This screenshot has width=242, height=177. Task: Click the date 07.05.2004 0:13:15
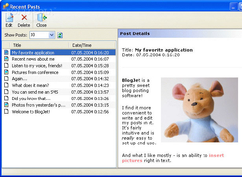click(90, 105)
